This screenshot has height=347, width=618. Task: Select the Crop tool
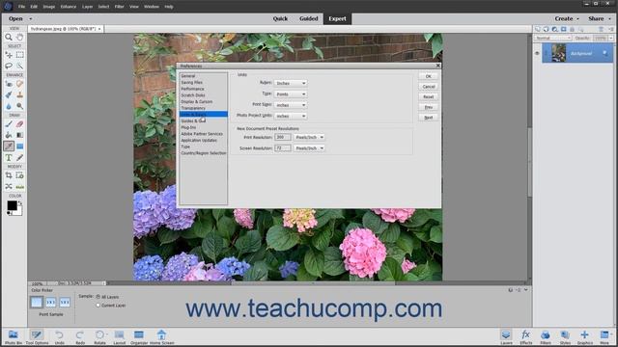(9, 175)
